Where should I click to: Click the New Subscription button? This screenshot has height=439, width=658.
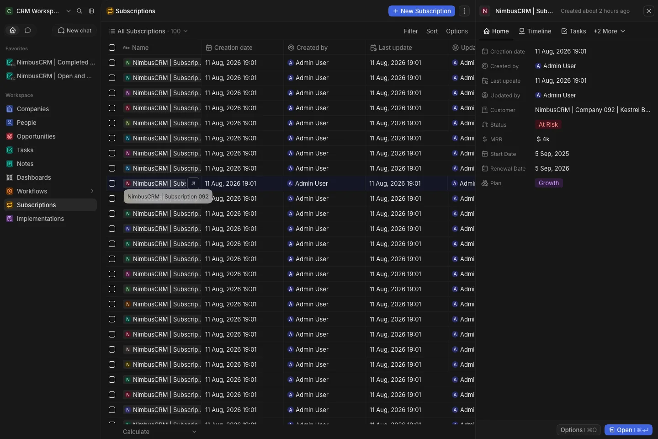coord(422,11)
